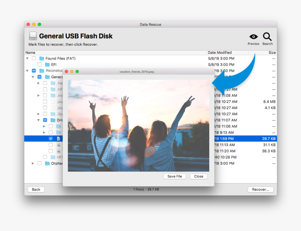Click the USB flash disk drive icon
The height and width of the screenshot is (231, 301).
33,36
